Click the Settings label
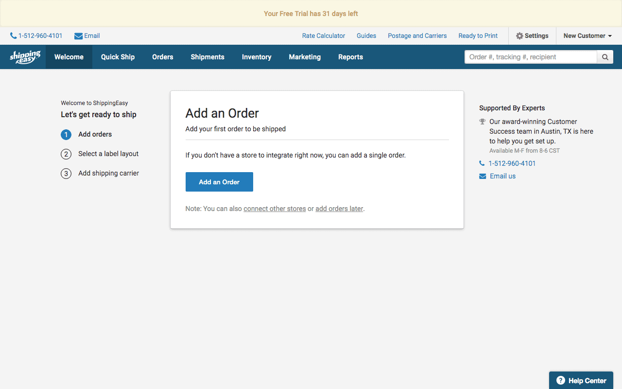Image resolution: width=622 pixels, height=389 pixels. tap(536, 36)
